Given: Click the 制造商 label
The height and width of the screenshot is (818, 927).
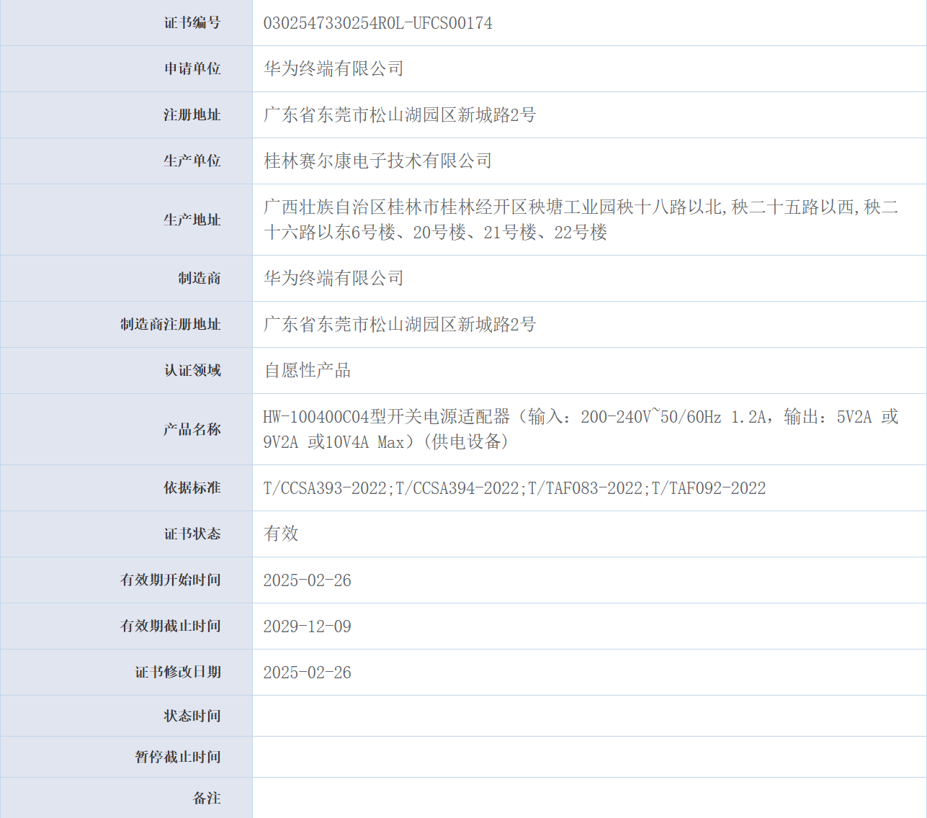Looking at the screenshot, I should point(200,279).
